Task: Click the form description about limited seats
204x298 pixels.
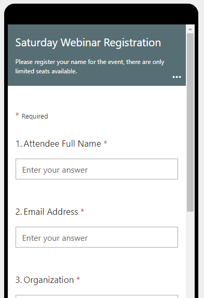Action: [x=90, y=67]
